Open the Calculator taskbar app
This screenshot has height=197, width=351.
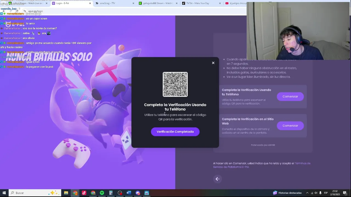pos(111,193)
